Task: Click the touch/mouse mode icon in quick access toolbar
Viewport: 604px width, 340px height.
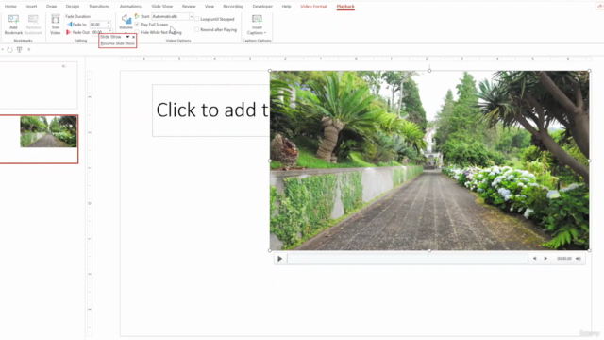Action: point(19,50)
